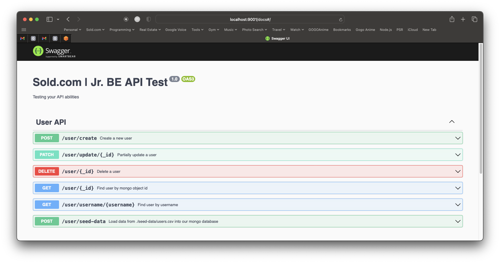Open the Gym bookmarks folder
This screenshot has width=500, height=263.
(x=214, y=30)
